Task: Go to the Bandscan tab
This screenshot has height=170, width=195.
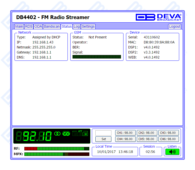Action: [52, 26]
